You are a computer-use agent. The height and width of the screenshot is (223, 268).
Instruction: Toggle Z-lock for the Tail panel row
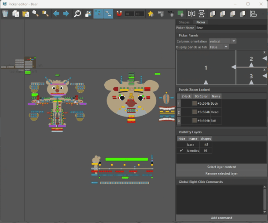(x=186, y=121)
